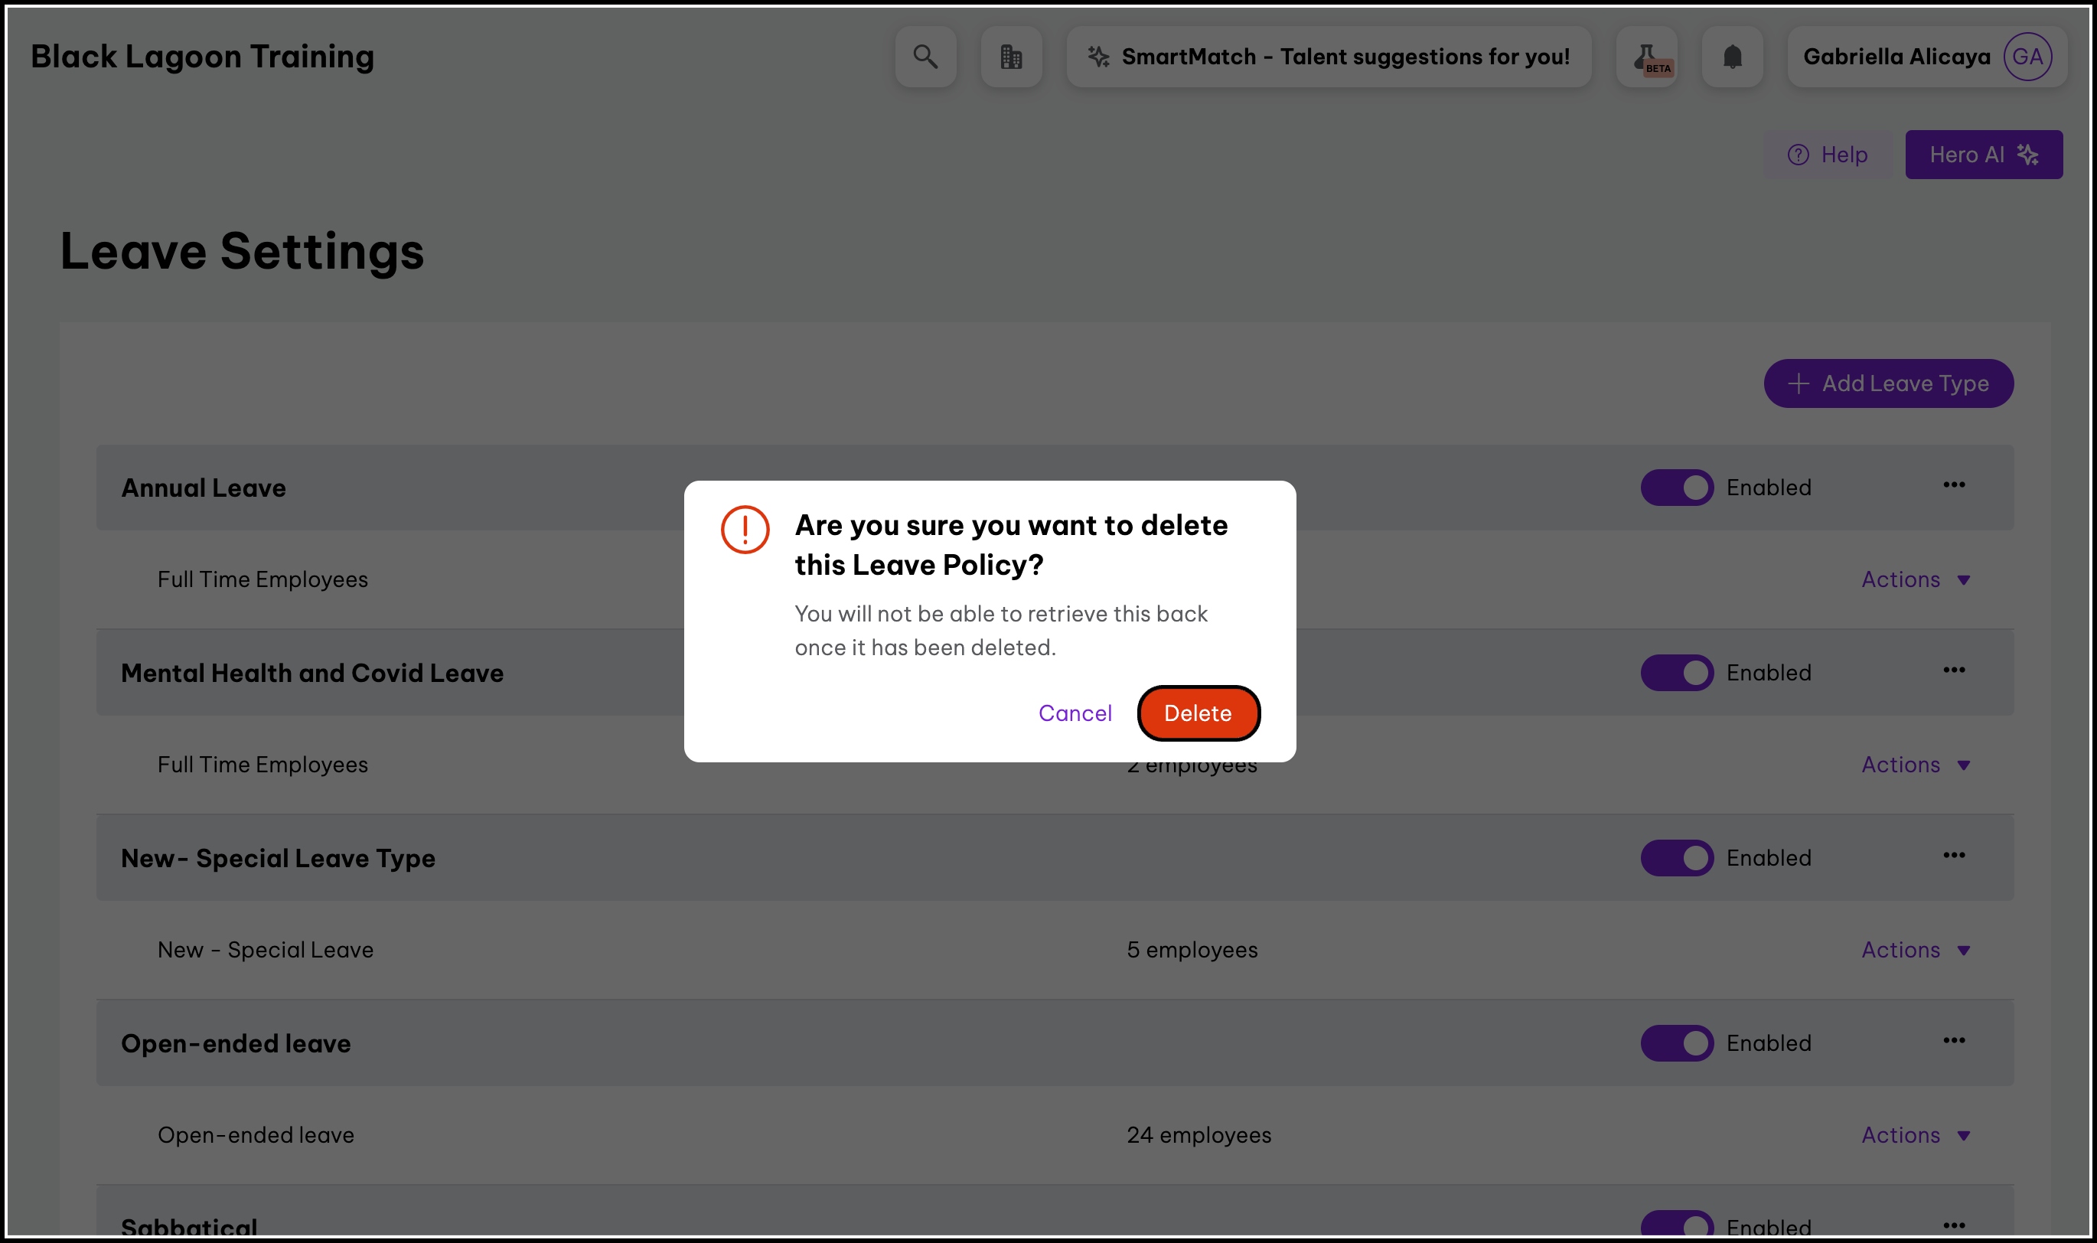Confirm with the red Delete button
This screenshot has height=1243, width=2097.
pyautogui.click(x=1198, y=713)
